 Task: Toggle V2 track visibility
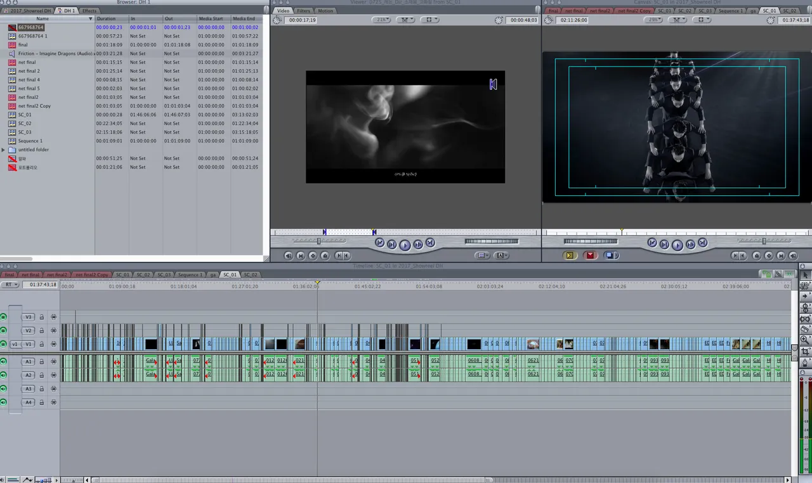pyautogui.click(x=4, y=330)
